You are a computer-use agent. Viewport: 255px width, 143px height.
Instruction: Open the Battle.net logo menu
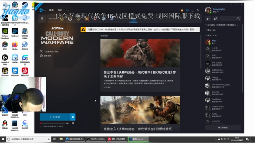click(42, 10)
